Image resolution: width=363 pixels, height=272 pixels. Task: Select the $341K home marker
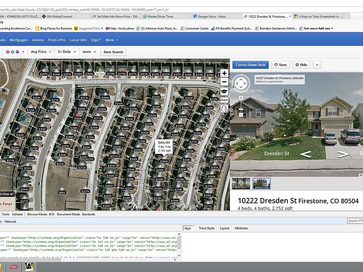point(129,117)
